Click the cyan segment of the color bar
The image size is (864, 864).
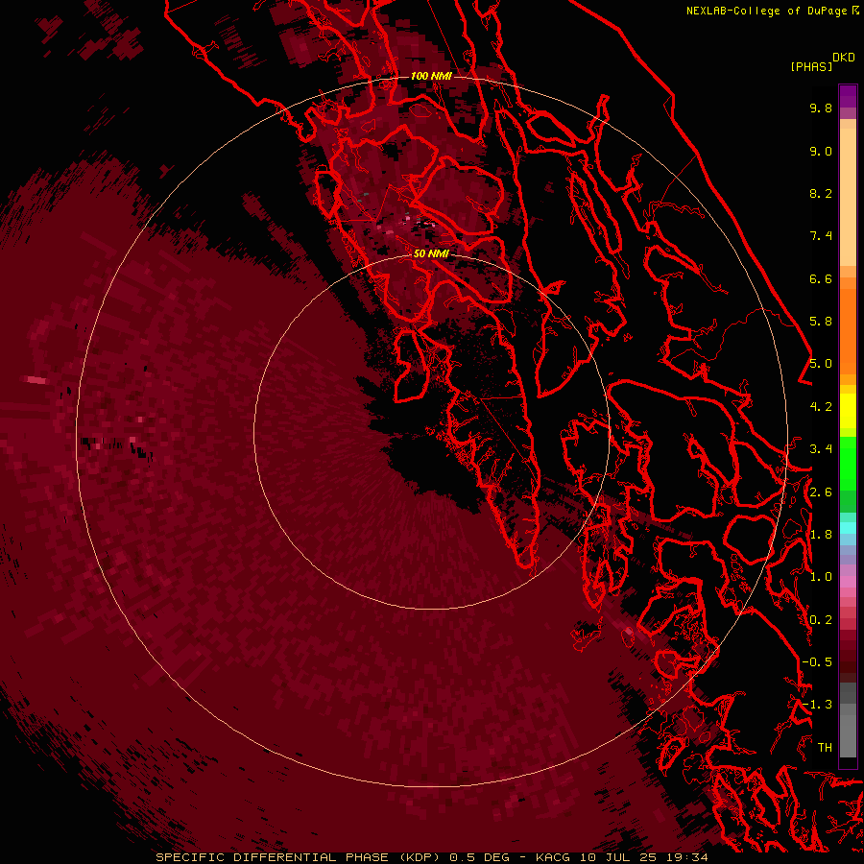coord(848,528)
